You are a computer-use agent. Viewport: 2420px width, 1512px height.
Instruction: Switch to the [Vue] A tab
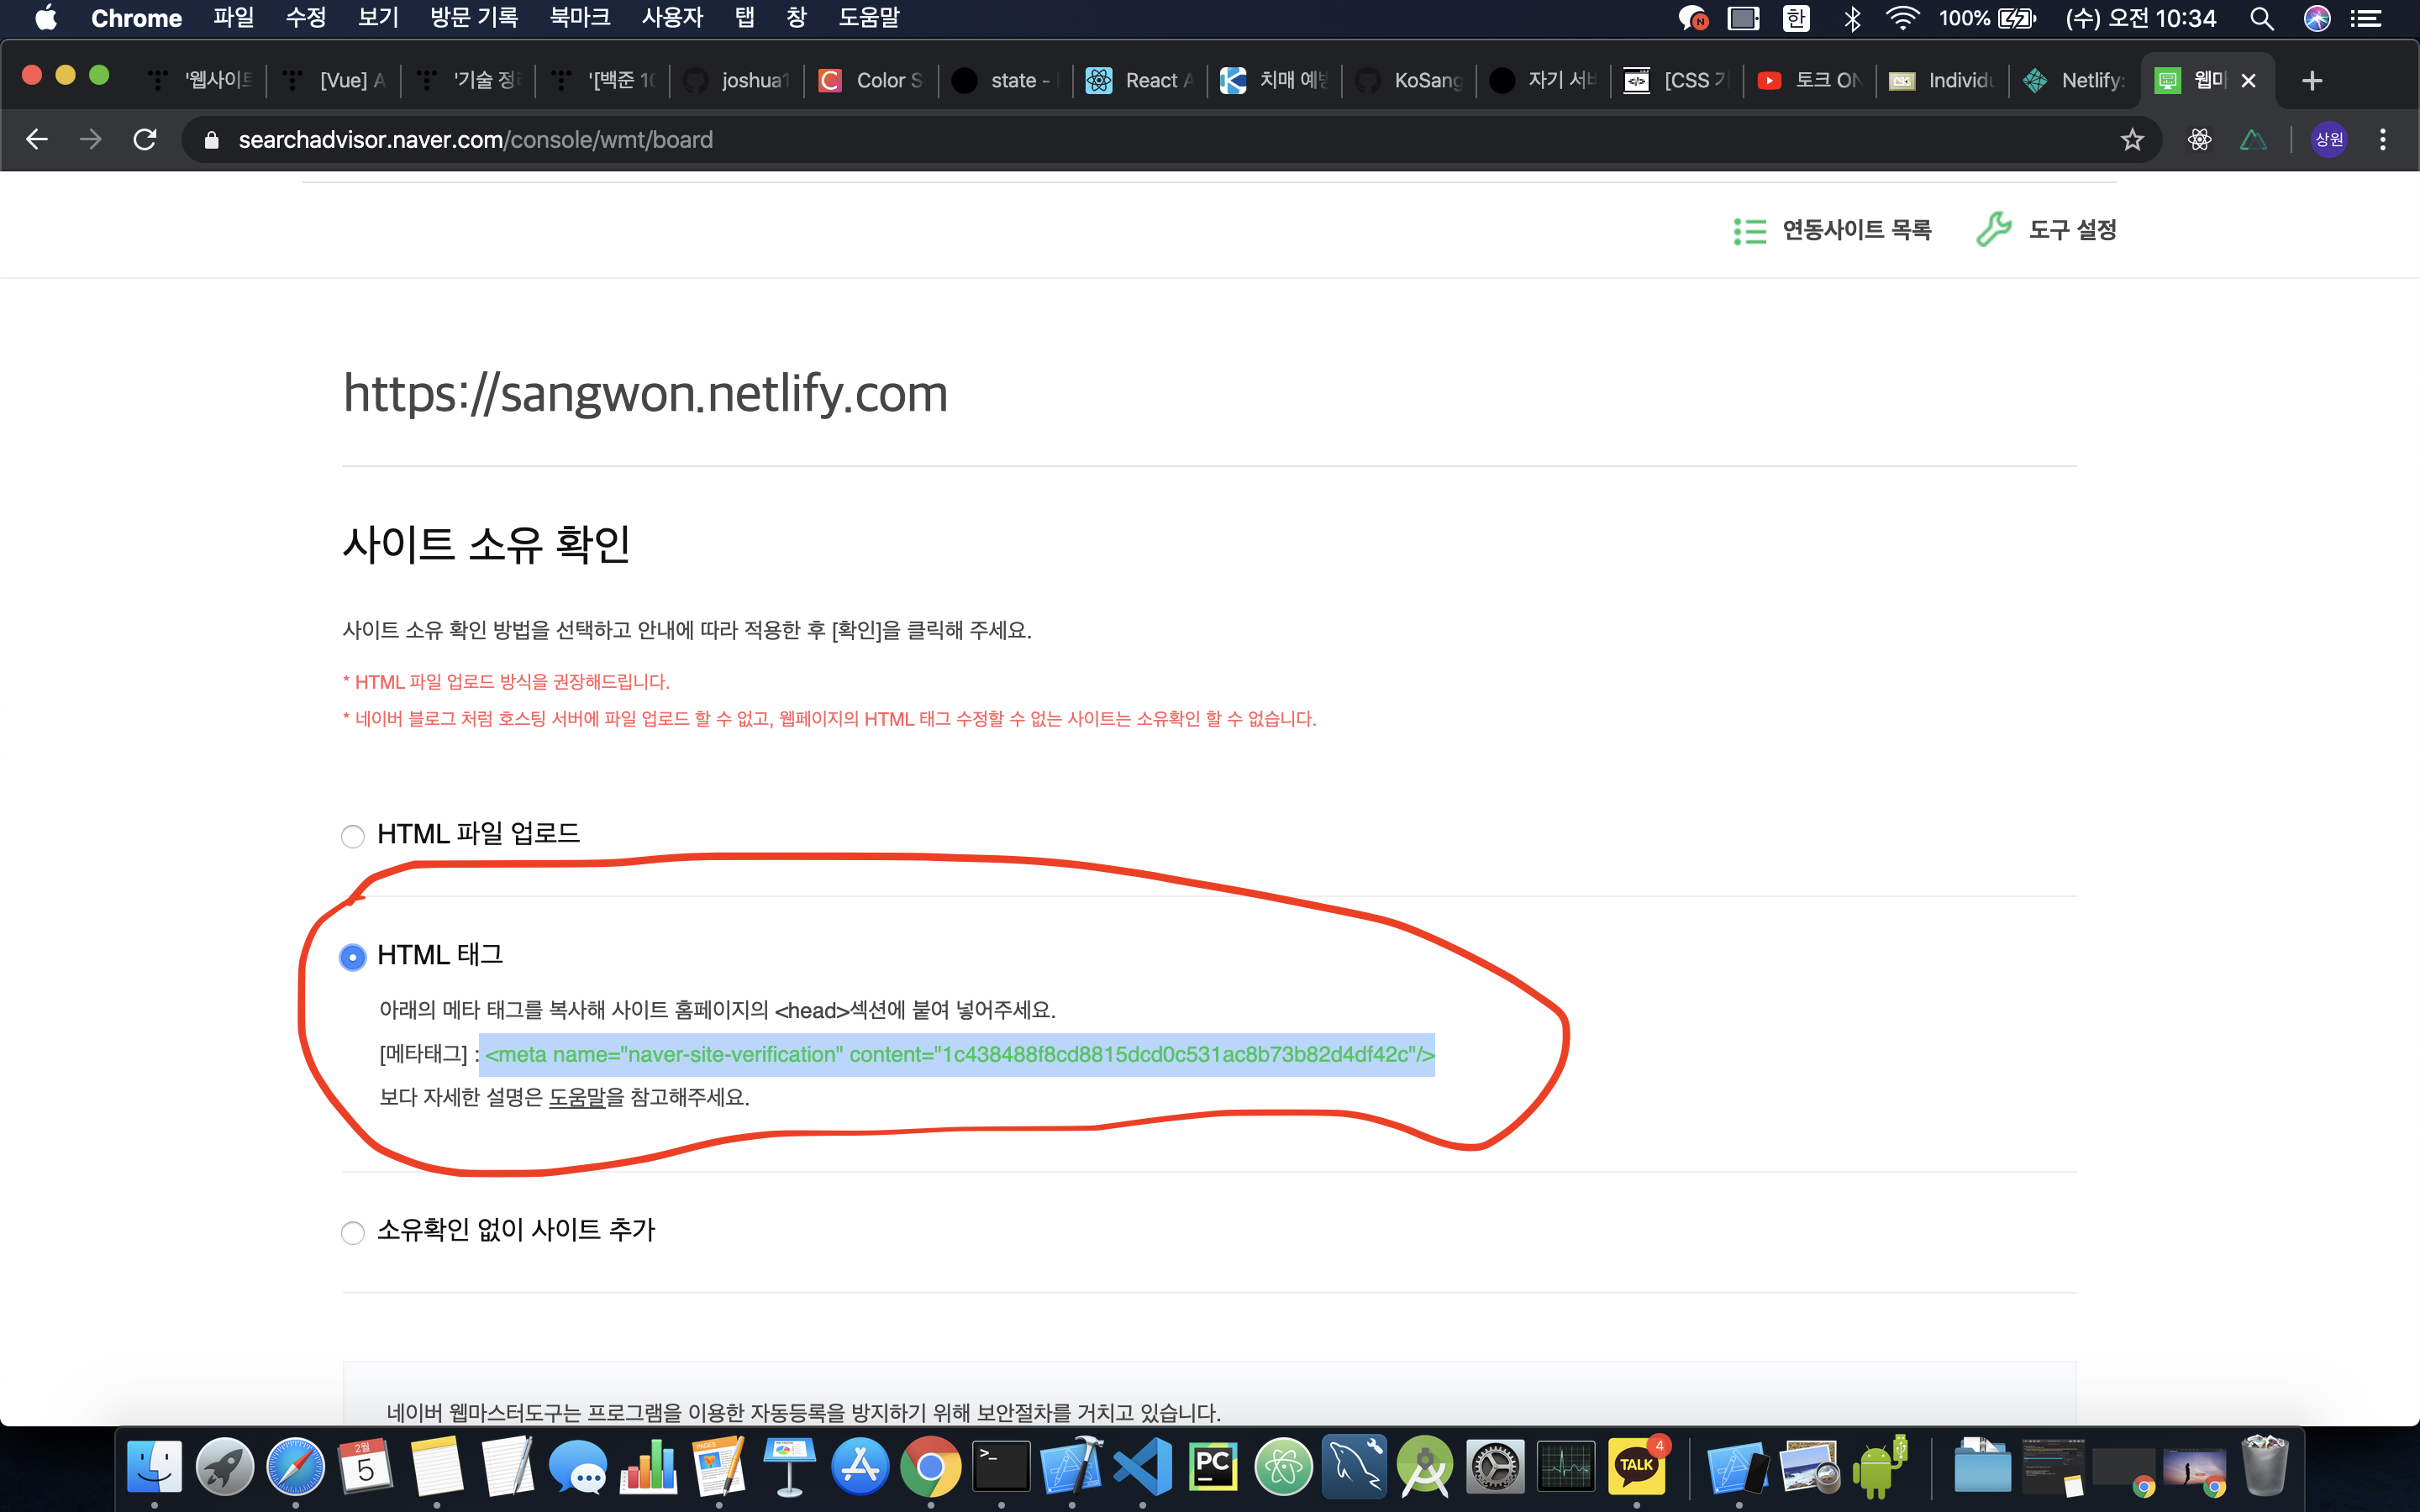pos(335,81)
